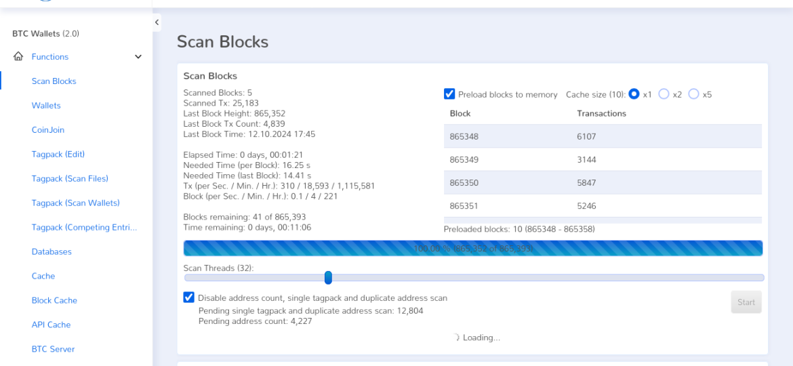
Task: Open the BTC Server page
Action: point(53,349)
